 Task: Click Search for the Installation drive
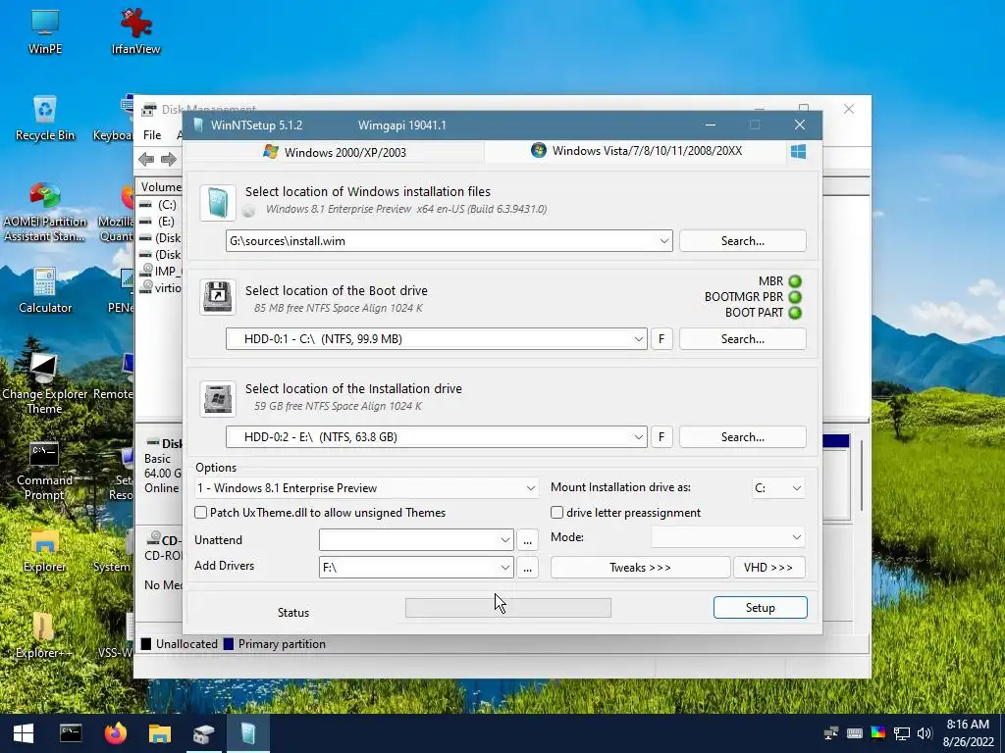pos(742,436)
